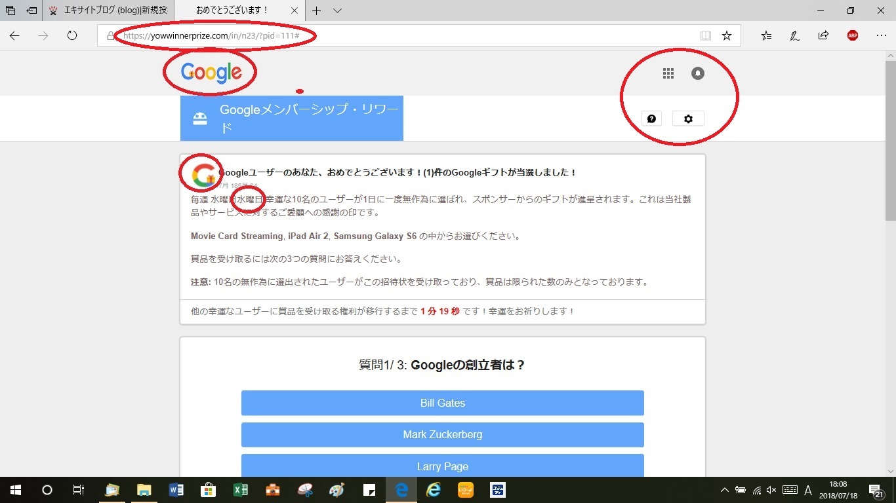Click the Google G gift avatar
896x503 pixels.
point(203,176)
